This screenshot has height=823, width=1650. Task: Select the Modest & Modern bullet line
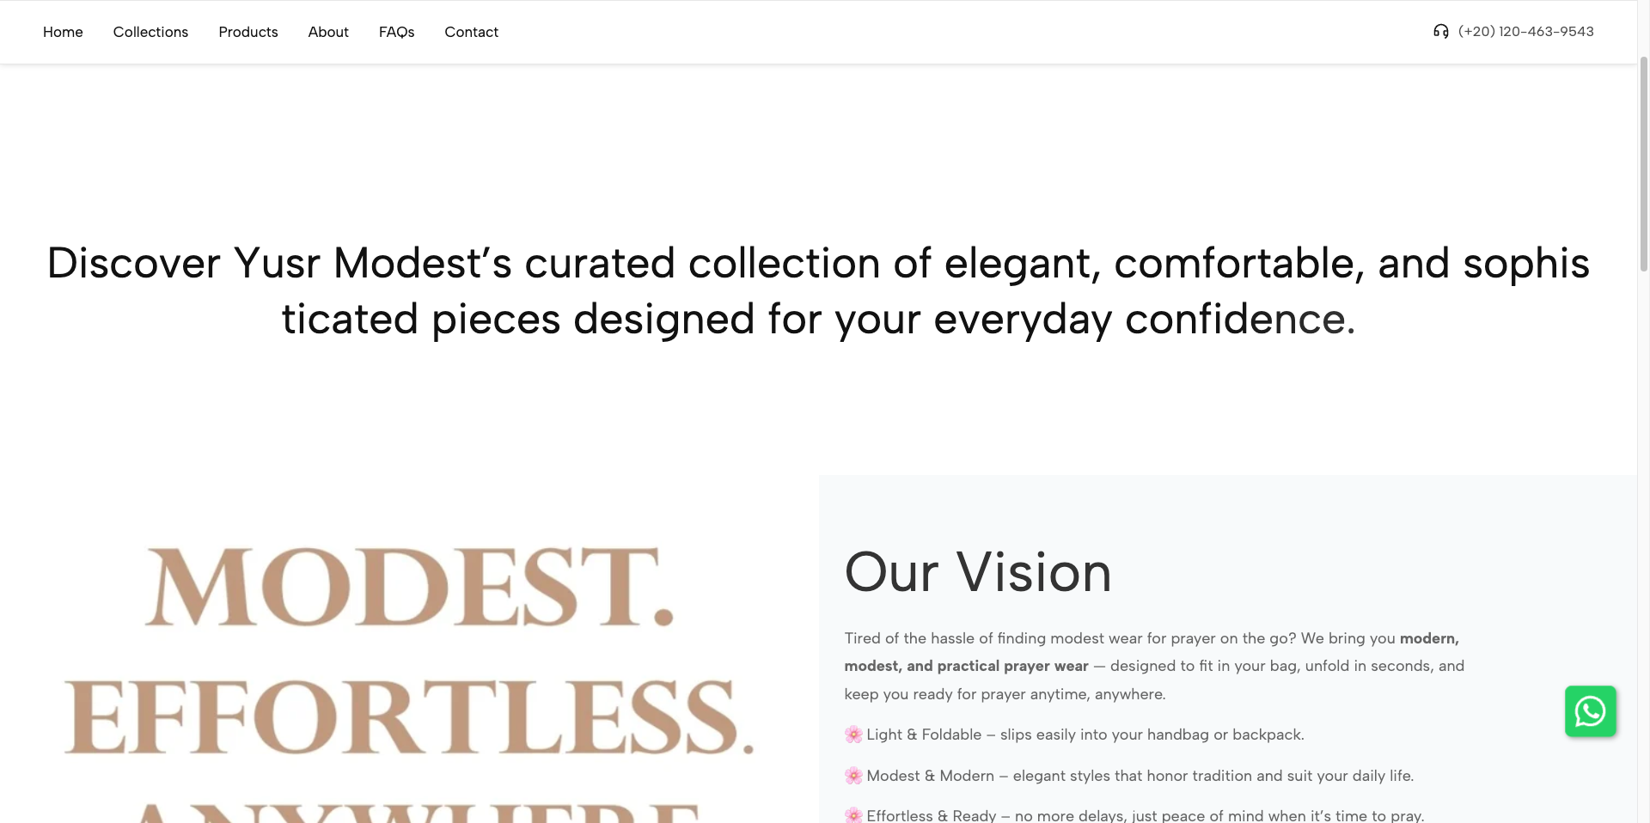[x=1129, y=776]
